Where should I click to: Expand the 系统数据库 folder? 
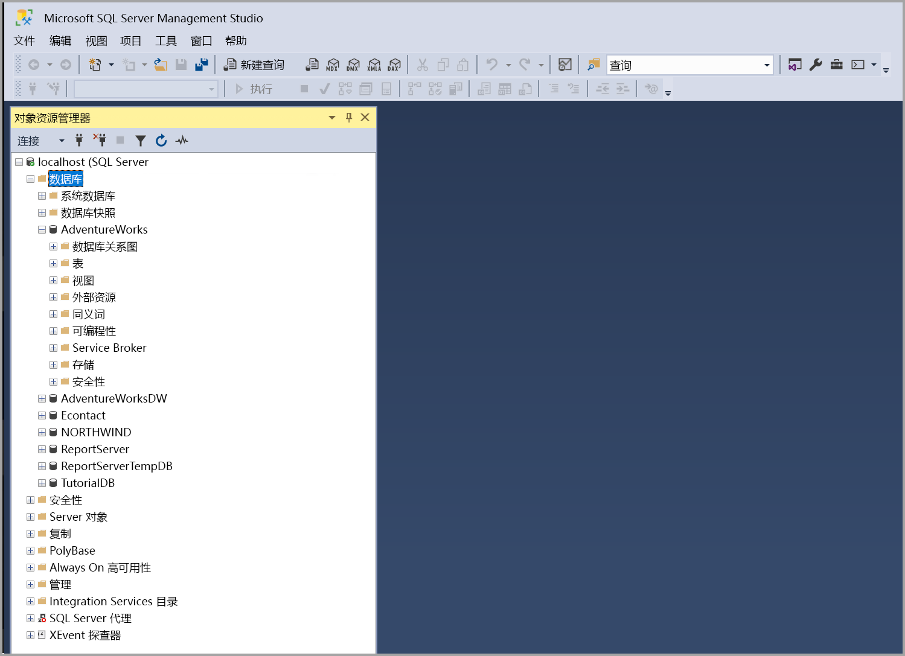[42, 196]
